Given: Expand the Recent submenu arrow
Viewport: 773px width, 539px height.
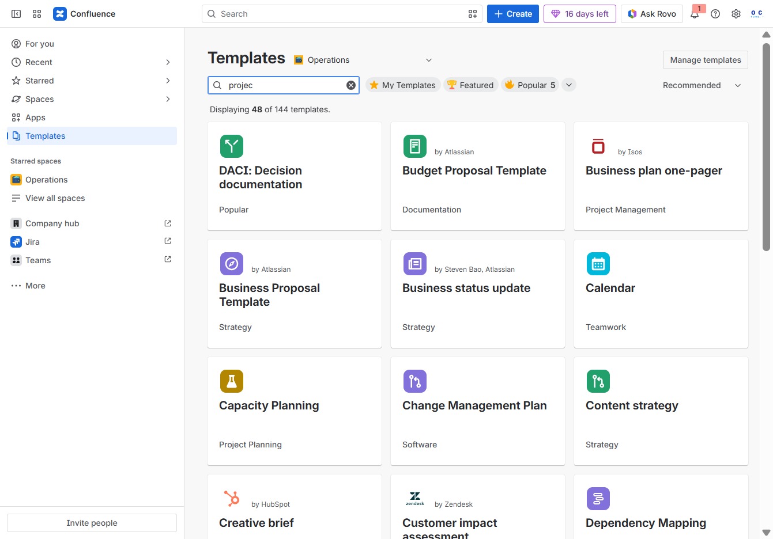Looking at the screenshot, I should point(168,62).
